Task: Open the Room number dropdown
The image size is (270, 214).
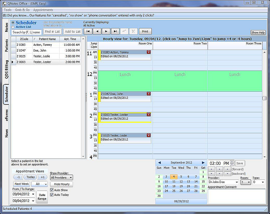Action: click(x=246, y=182)
